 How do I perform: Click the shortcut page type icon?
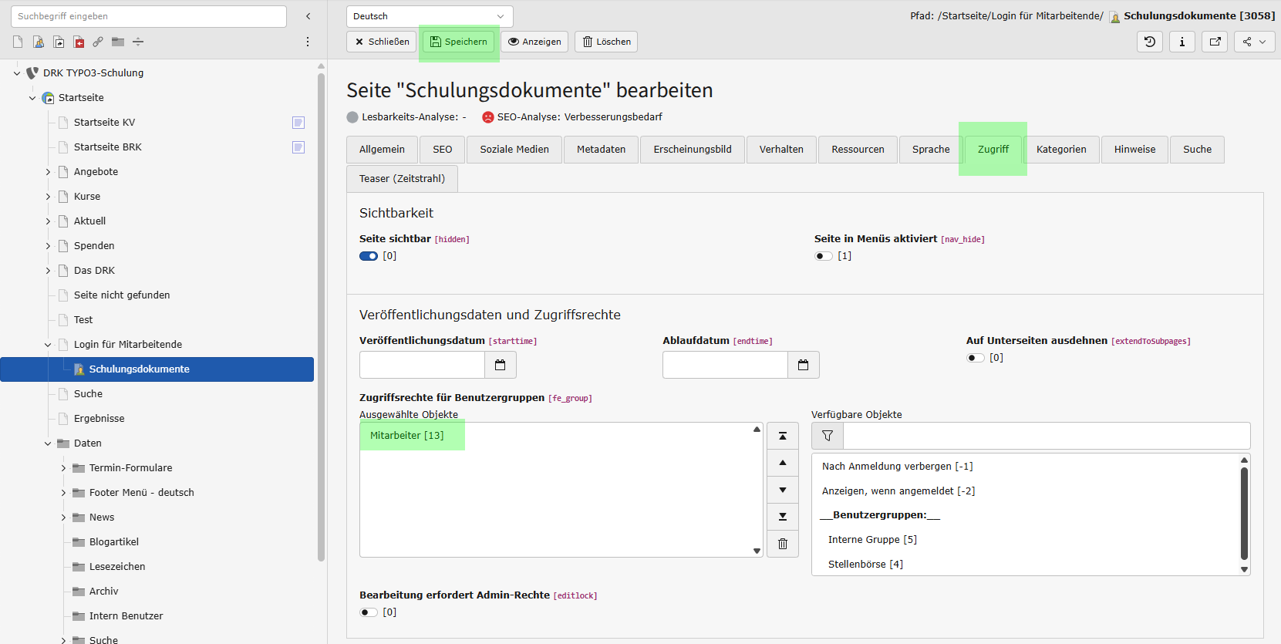tap(58, 42)
